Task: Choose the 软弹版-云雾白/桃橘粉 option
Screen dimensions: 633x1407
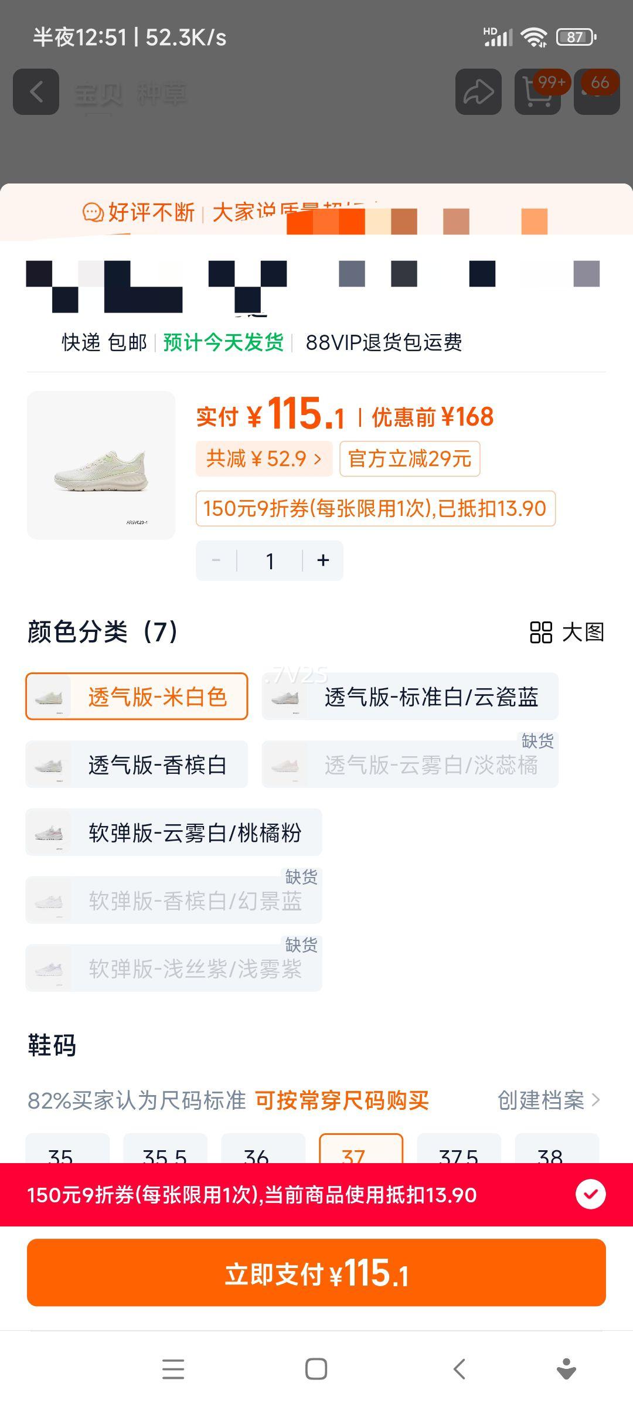Action: click(x=173, y=832)
